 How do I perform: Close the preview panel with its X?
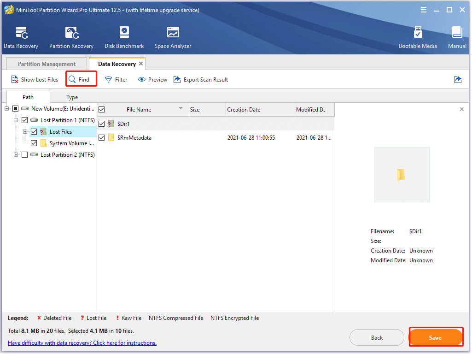click(x=462, y=109)
